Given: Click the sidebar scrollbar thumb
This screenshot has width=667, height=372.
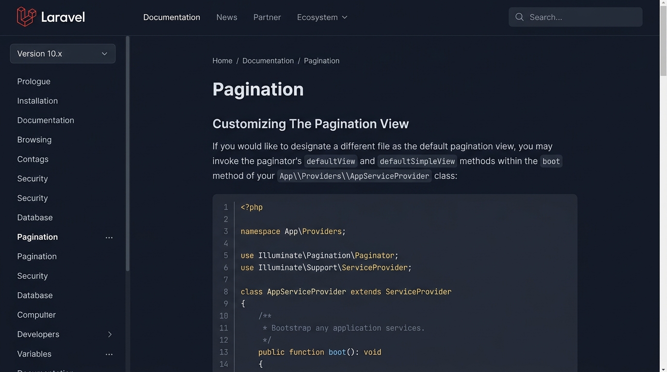Looking at the screenshot, I should tap(128, 153).
